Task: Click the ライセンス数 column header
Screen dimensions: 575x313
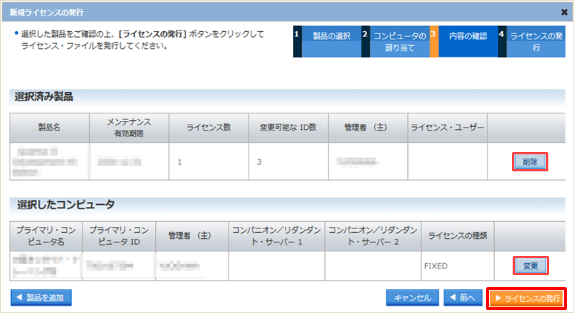Action: (208, 128)
